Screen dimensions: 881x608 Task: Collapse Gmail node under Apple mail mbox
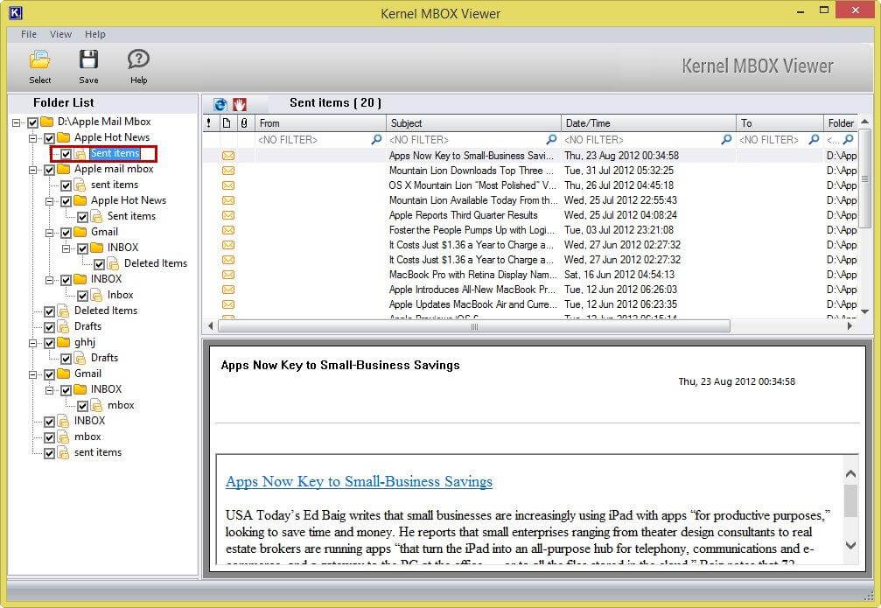pyautogui.click(x=50, y=232)
